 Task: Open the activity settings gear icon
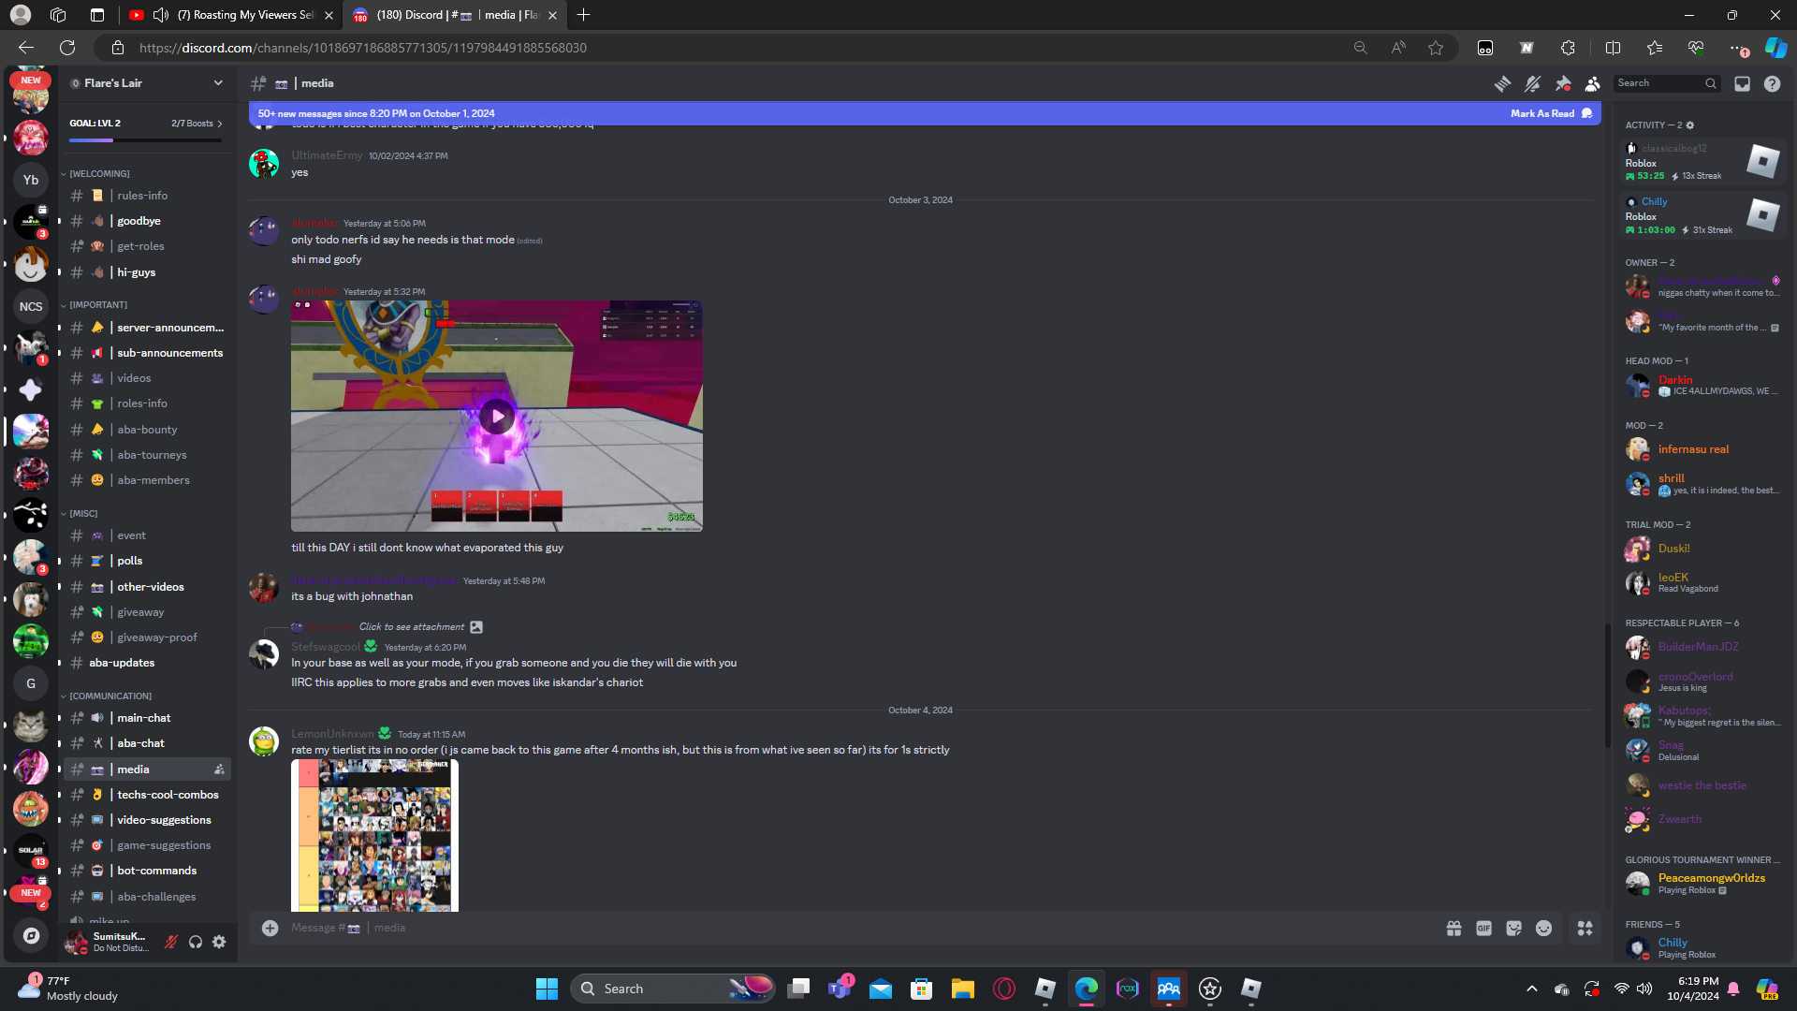click(x=1689, y=125)
